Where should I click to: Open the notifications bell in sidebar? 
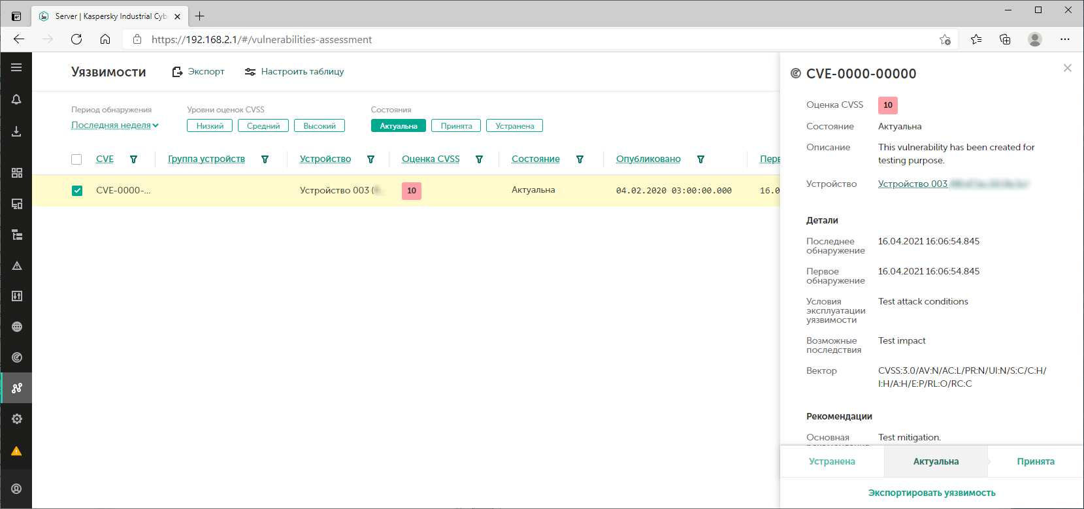tap(16, 99)
